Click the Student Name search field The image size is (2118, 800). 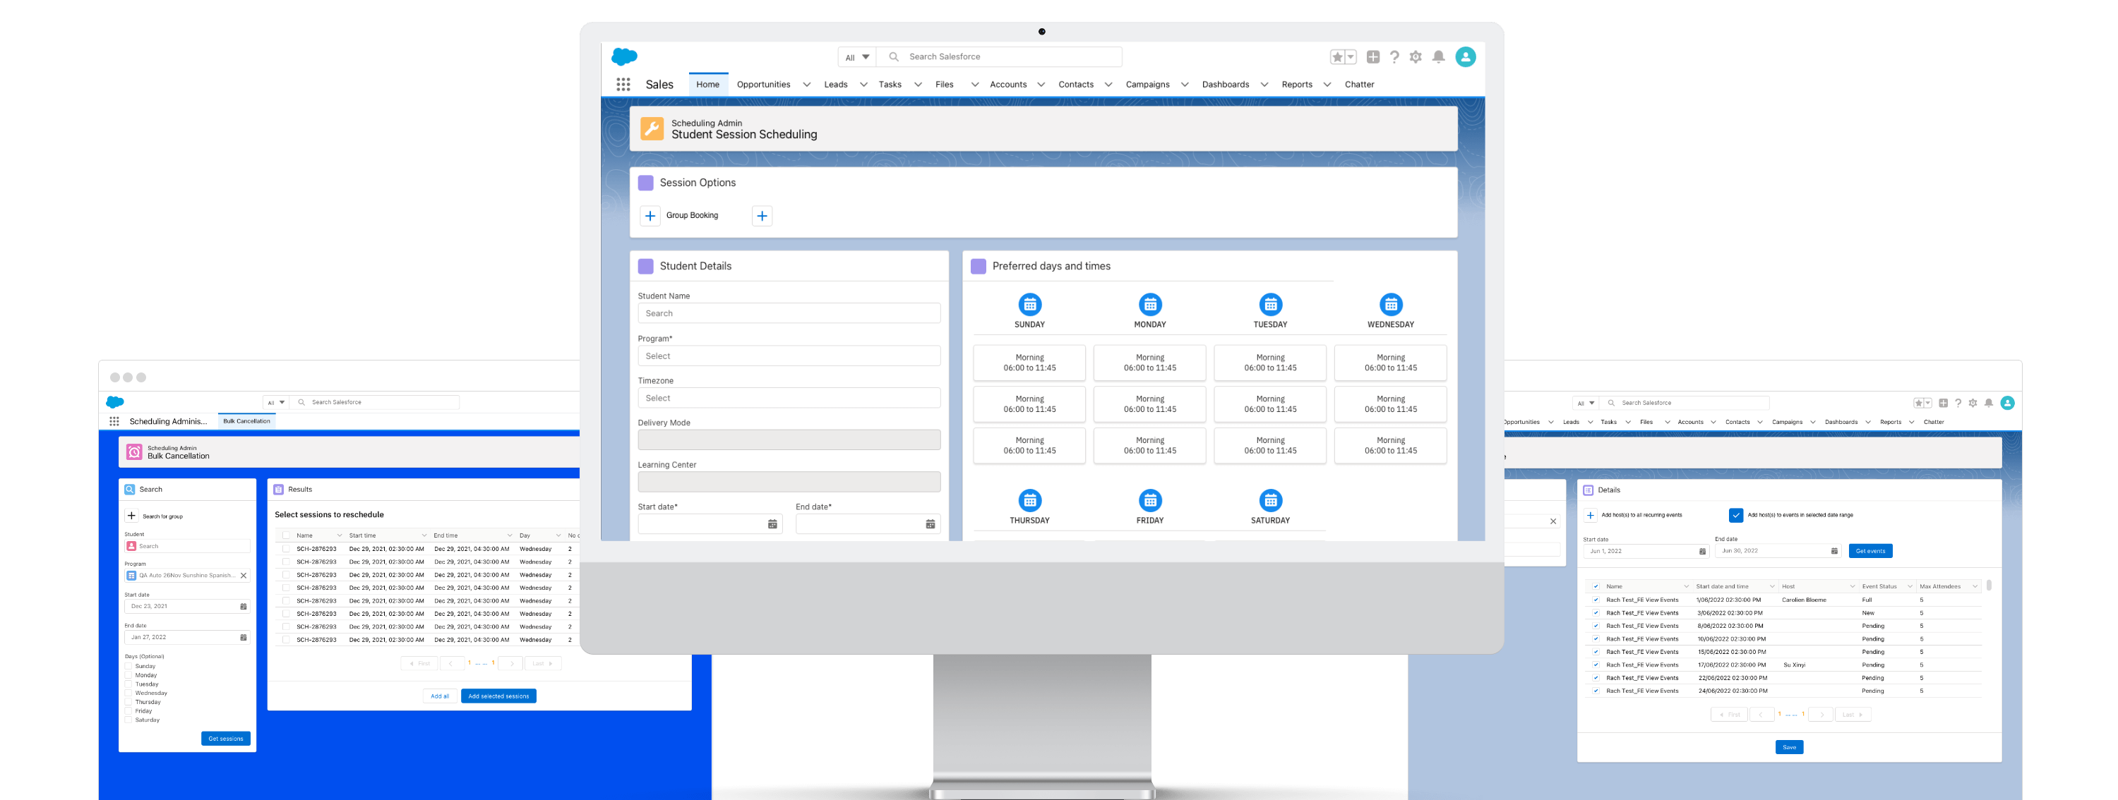coord(789,313)
